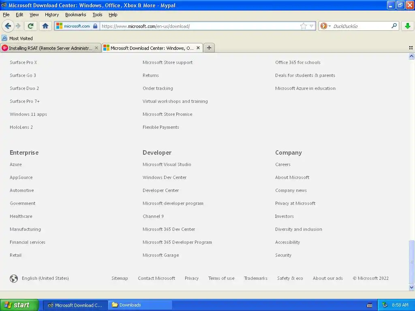Open the Trademarks footer link
Viewport: 415px width, 311px height.
click(x=256, y=278)
